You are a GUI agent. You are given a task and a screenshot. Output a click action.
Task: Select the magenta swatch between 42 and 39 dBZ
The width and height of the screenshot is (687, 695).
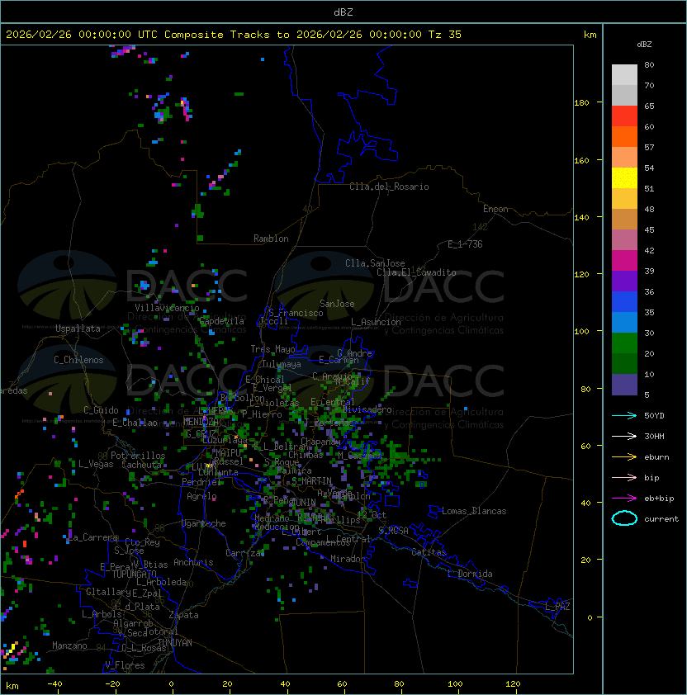(x=624, y=261)
